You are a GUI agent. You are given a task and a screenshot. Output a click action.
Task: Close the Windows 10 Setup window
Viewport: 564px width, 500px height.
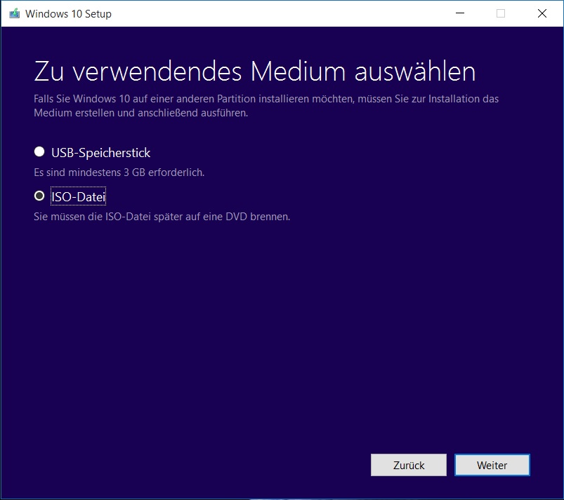click(542, 13)
